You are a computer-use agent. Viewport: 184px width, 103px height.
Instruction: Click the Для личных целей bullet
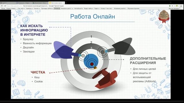[x=144, y=69]
